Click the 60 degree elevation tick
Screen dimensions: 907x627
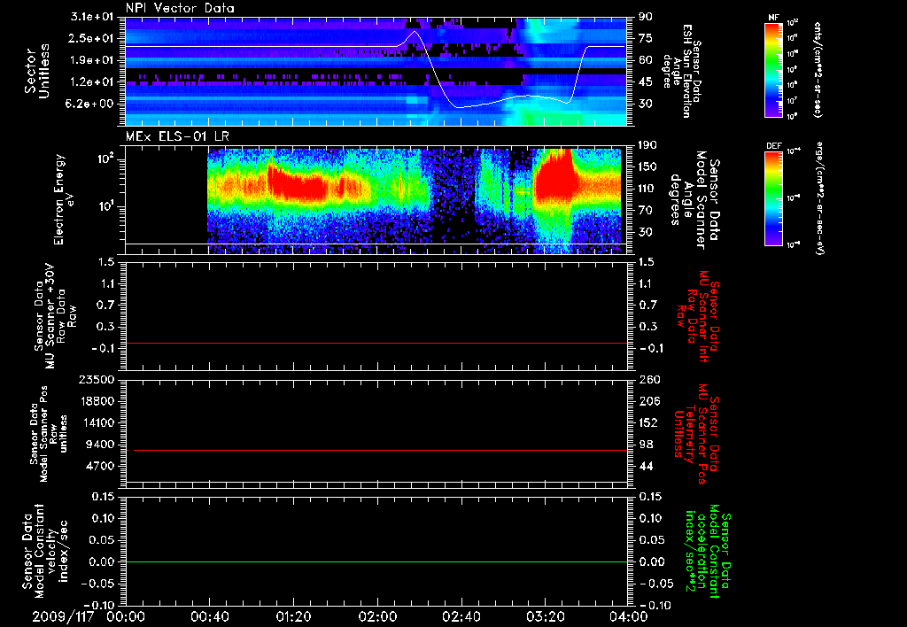click(646, 60)
